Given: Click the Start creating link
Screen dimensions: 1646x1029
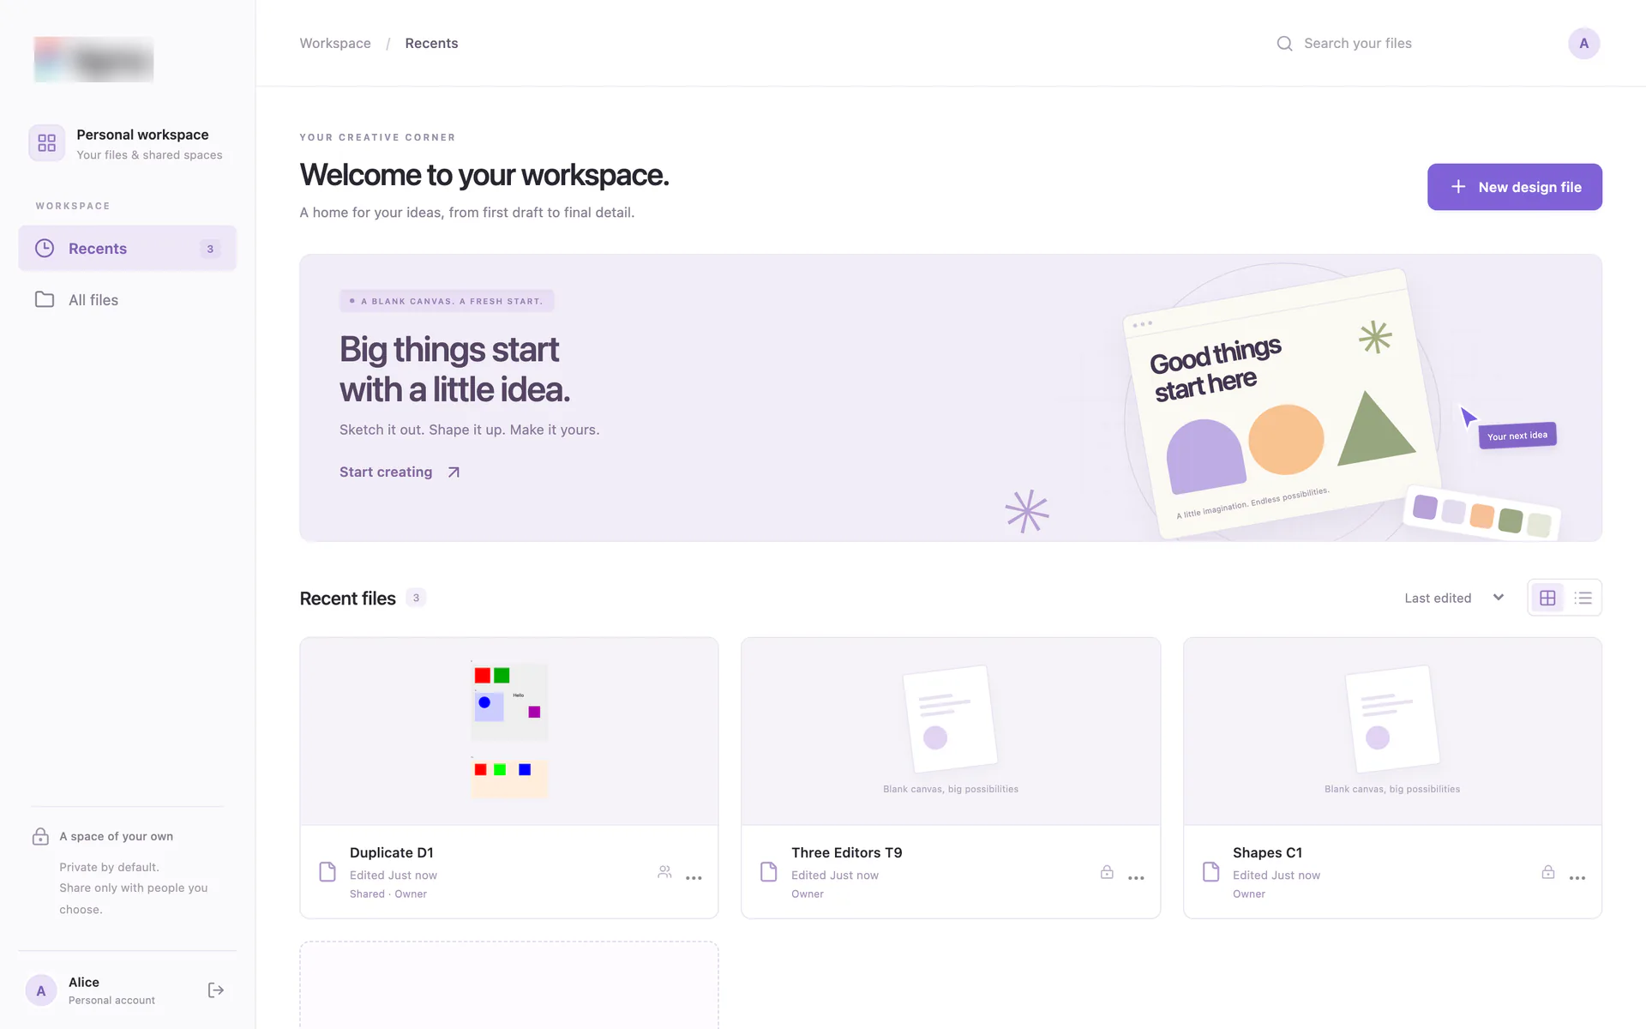Looking at the screenshot, I should pyautogui.click(x=400, y=472).
